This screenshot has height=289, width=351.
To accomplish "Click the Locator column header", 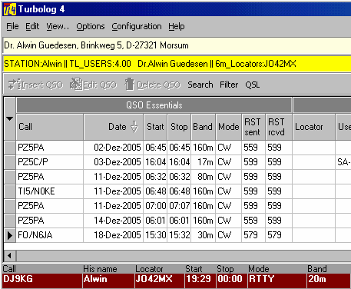I will click(x=314, y=127).
